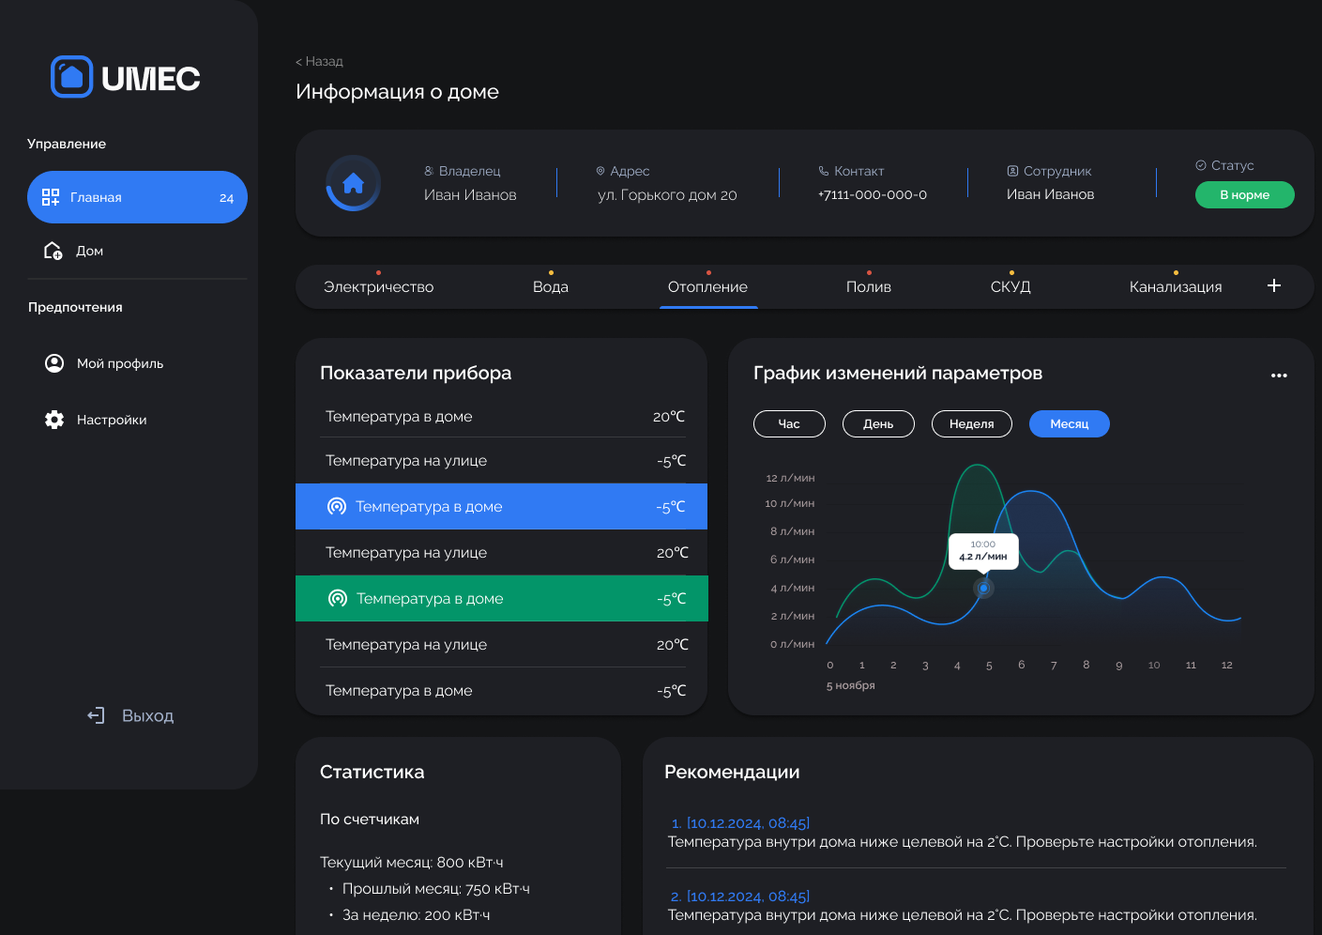Click the address ул. Горького дом 20
The height and width of the screenshot is (935, 1322).
pos(667,194)
